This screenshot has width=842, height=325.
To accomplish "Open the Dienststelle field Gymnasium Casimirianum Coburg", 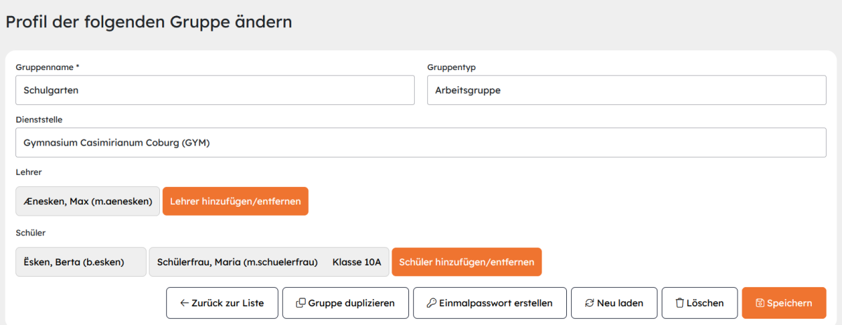I will click(x=421, y=143).
